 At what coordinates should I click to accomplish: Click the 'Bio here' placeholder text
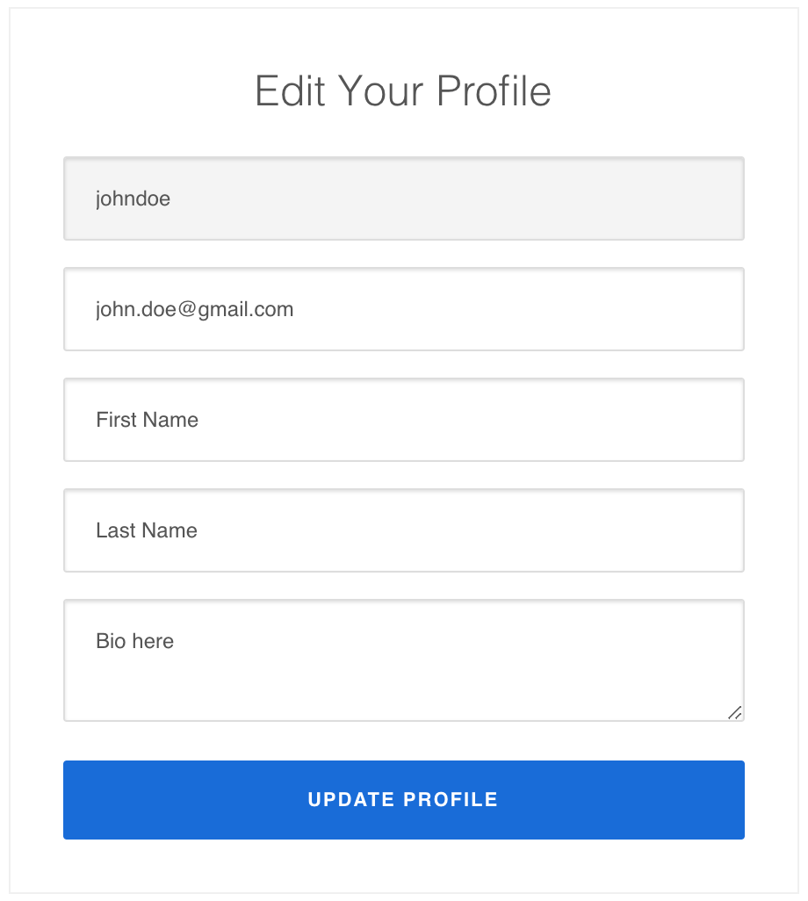pos(134,641)
